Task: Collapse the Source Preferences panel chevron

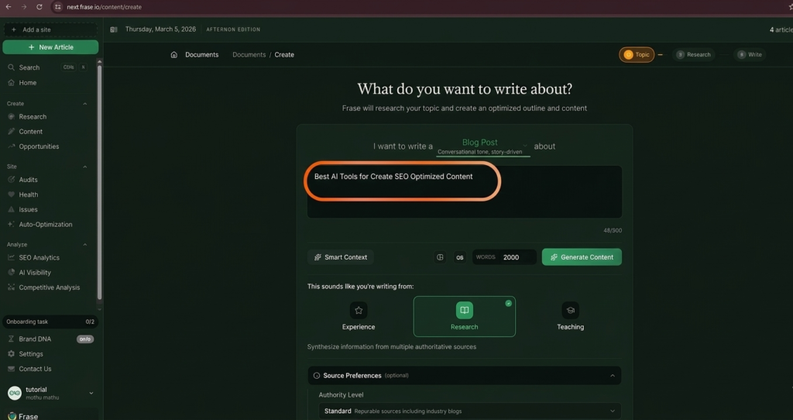Action: click(x=613, y=376)
